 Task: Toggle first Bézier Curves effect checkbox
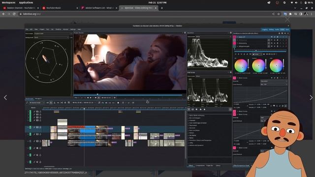[x=234, y=78]
